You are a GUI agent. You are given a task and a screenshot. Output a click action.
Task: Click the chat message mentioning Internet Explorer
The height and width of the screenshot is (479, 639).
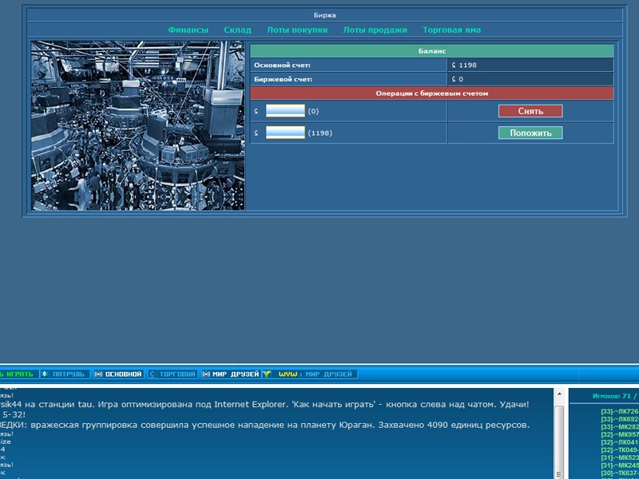click(265, 405)
